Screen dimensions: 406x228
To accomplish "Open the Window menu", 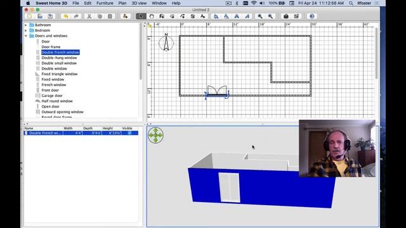I will click(x=159, y=3).
